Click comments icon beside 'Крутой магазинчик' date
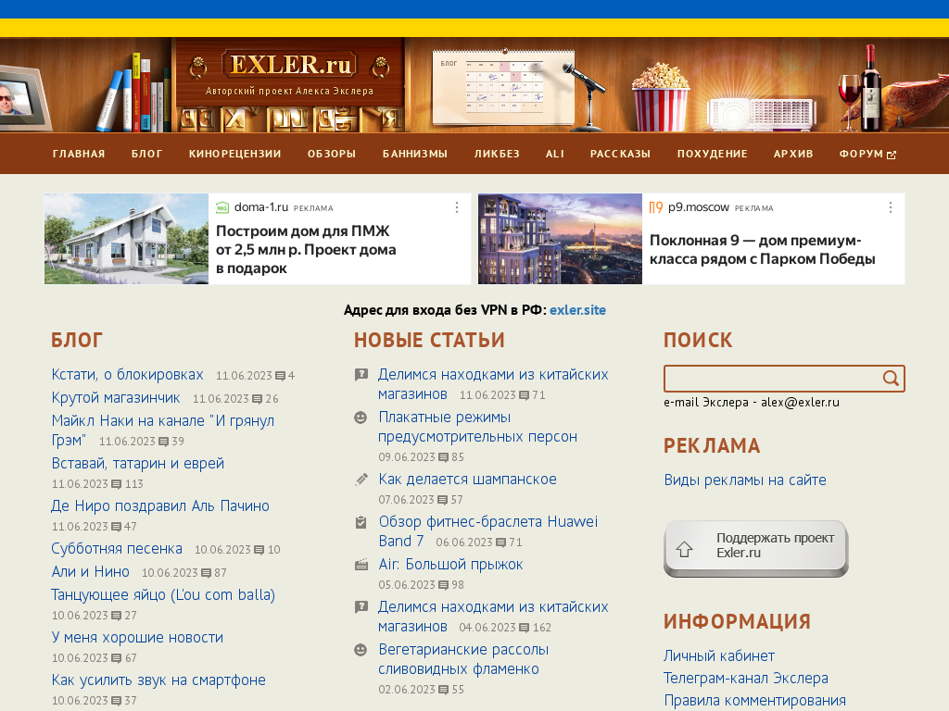Image resolution: width=949 pixels, height=711 pixels. [x=258, y=399]
